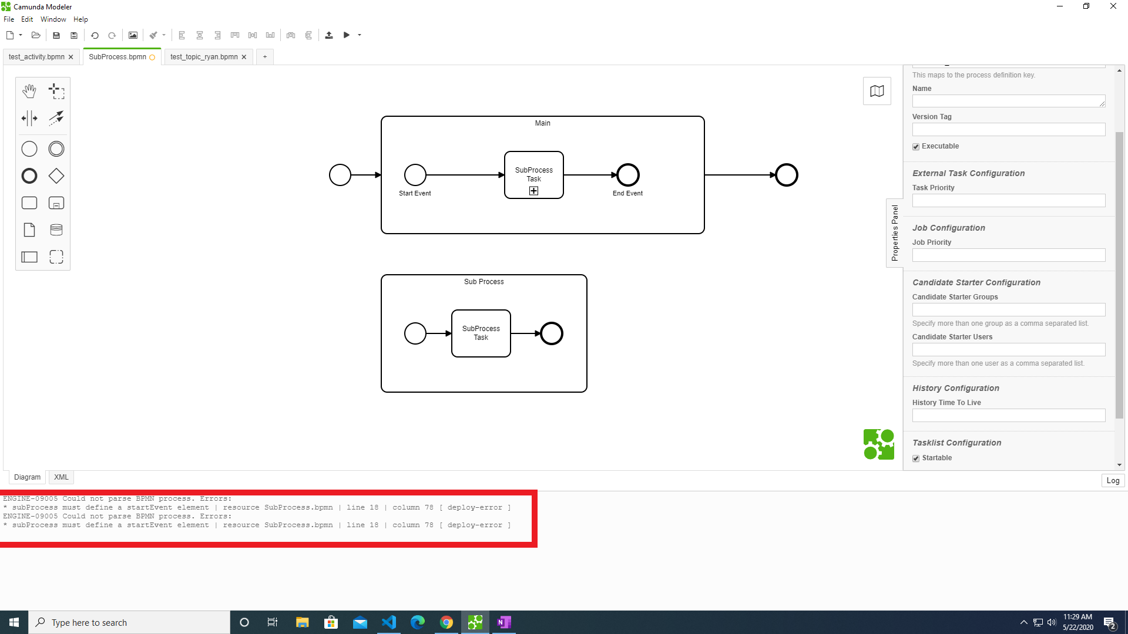
Task: Align selected elements left
Action: point(182,35)
